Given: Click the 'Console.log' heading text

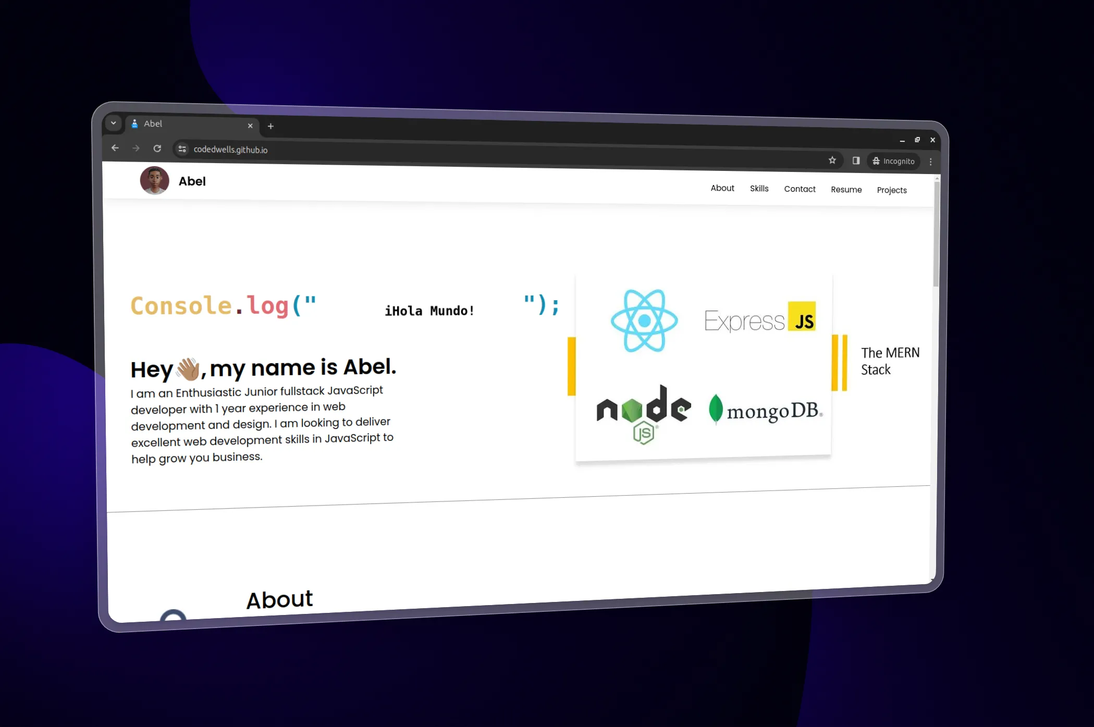Looking at the screenshot, I should coord(210,305).
